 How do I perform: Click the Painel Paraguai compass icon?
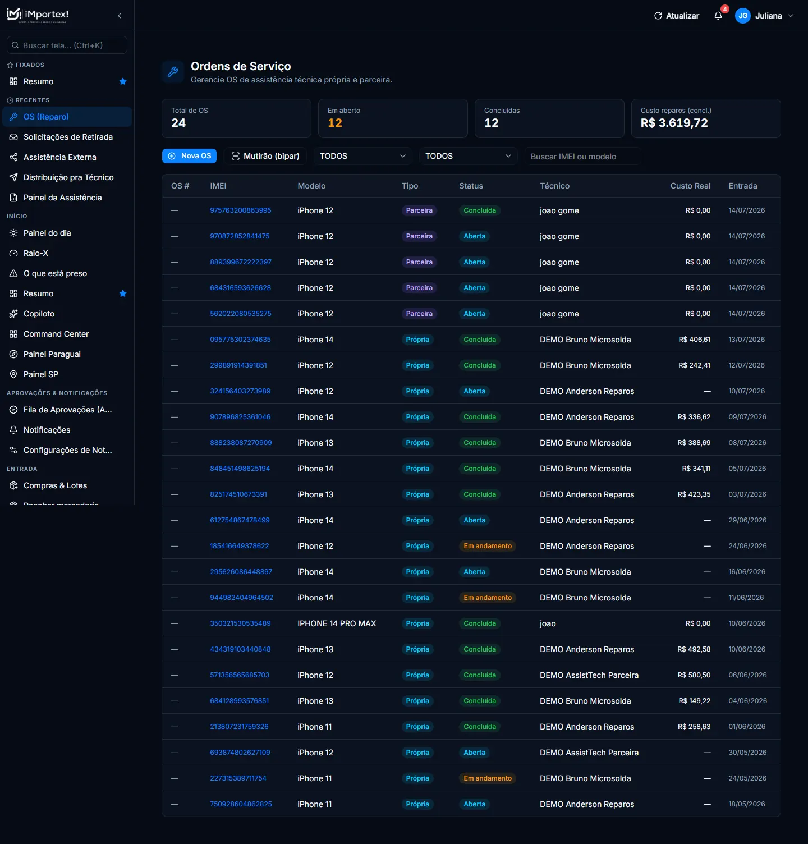13,354
